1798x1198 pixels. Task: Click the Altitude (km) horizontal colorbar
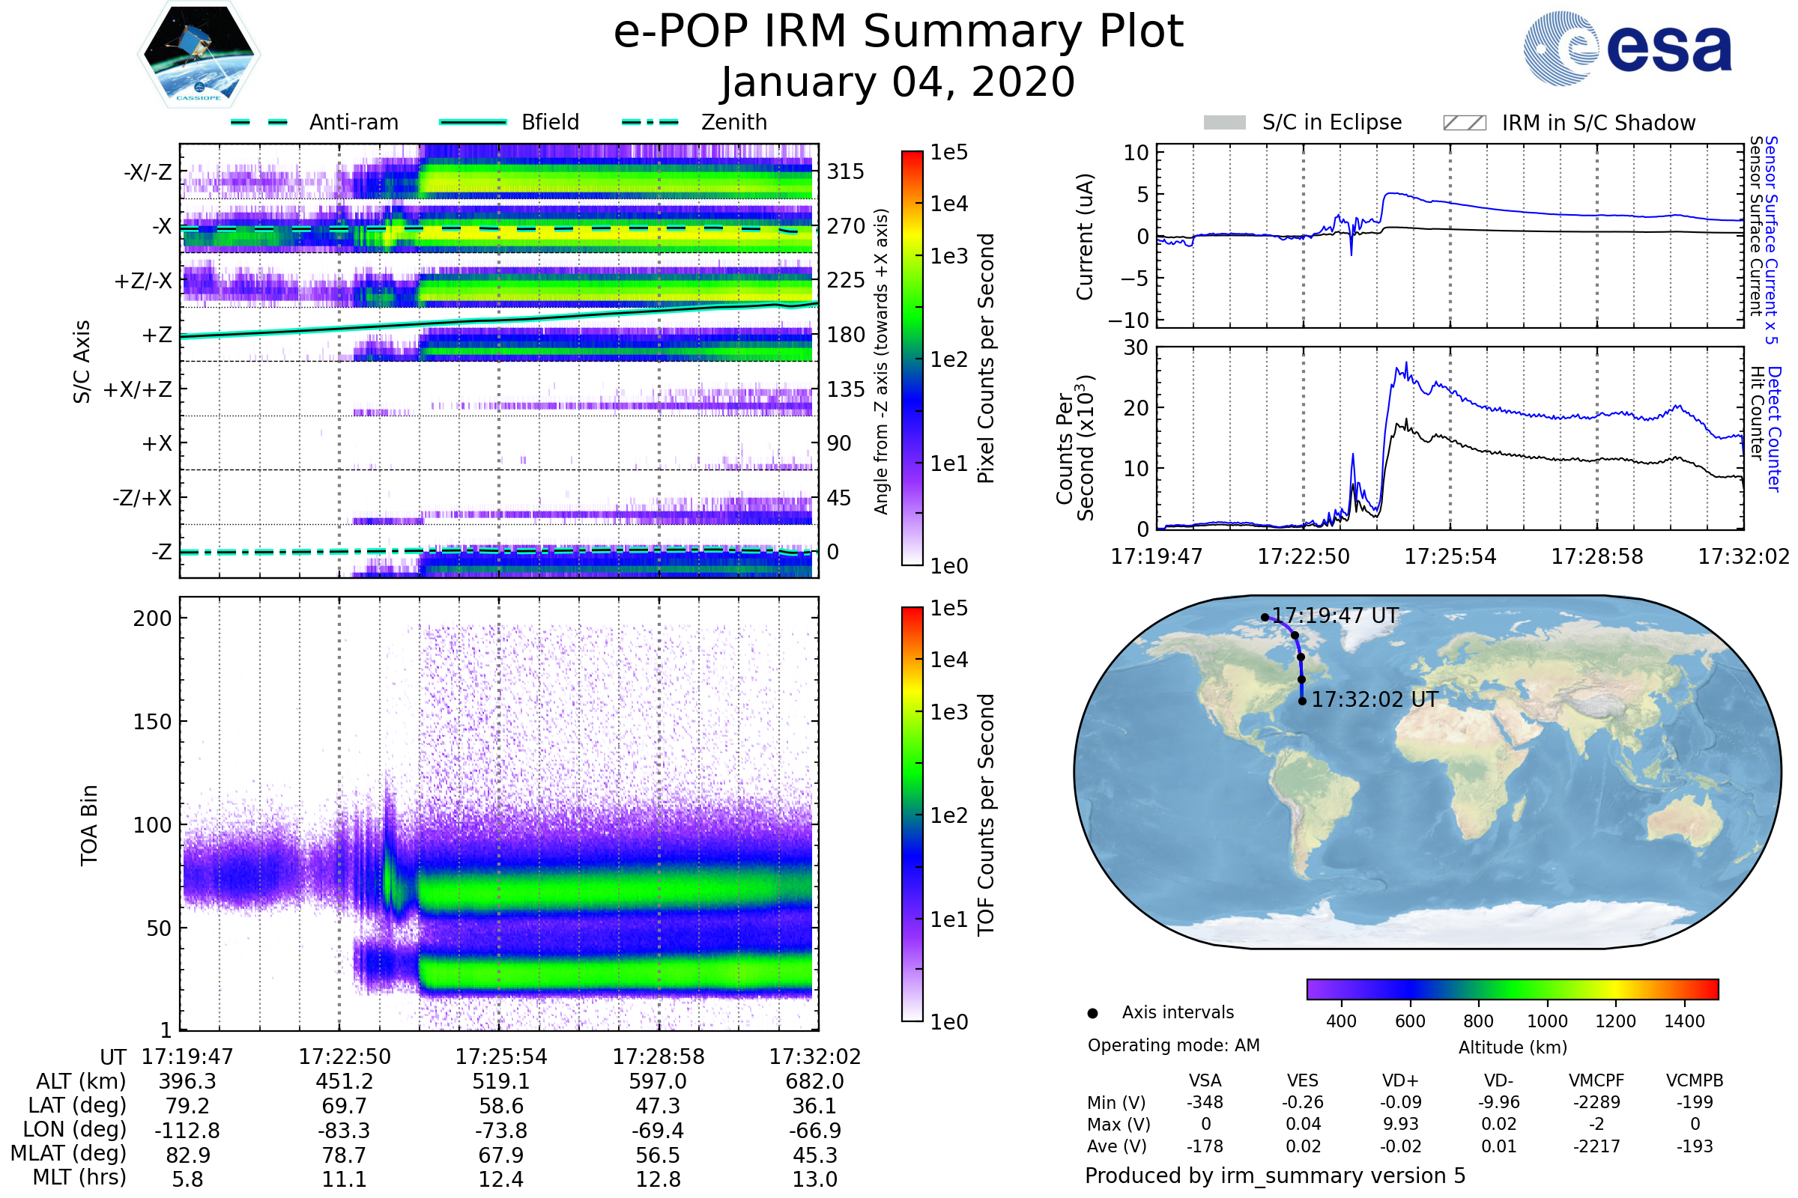pyautogui.click(x=1512, y=988)
